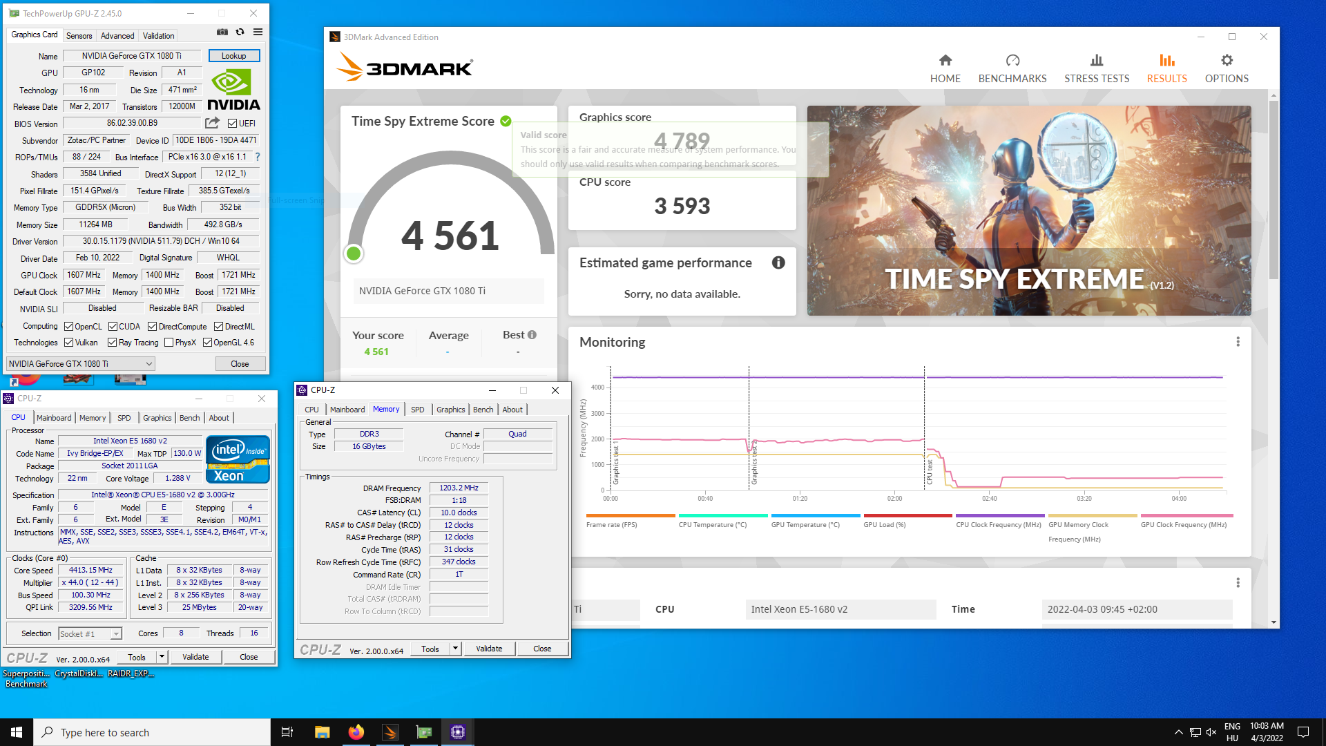Click valid score green checkmark icon

(506, 121)
